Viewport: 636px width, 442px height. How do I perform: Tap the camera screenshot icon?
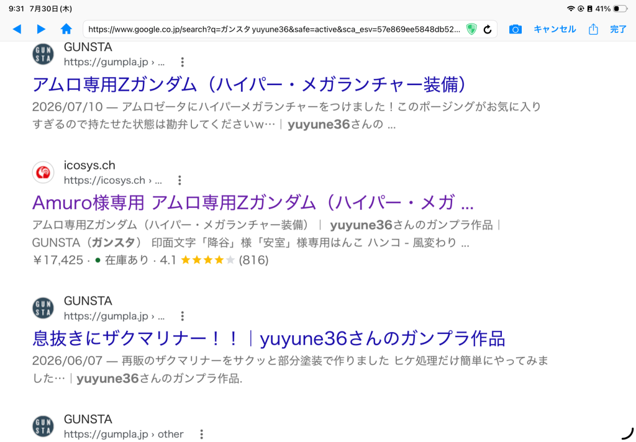(x=515, y=29)
